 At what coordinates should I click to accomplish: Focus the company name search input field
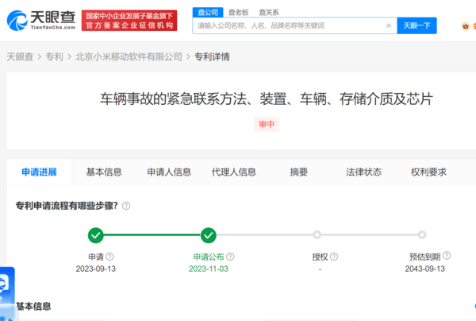coord(290,25)
